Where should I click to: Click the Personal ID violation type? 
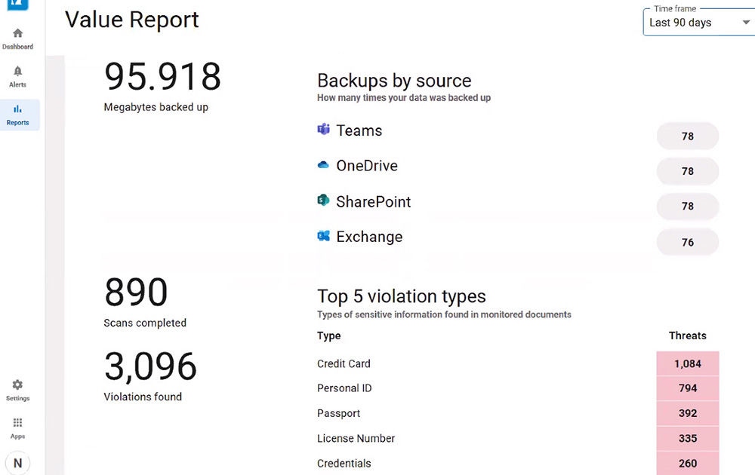coord(344,388)
